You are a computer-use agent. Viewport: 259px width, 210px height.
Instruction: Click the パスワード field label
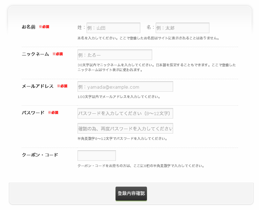point(33,113)
